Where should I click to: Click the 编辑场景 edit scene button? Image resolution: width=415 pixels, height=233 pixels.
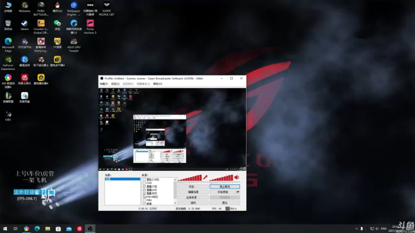pos(193,192)
